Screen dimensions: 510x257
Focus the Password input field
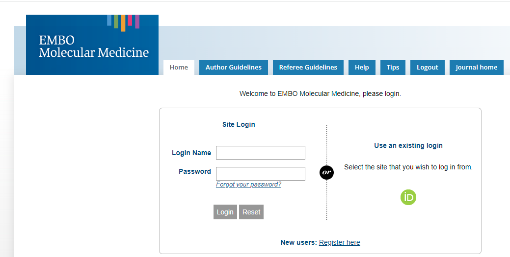[x=260, y=174]
